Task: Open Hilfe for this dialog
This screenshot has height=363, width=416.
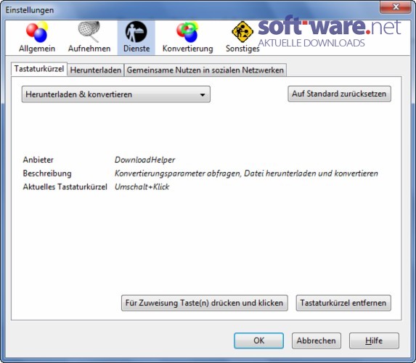Action: pyautogui.click(x=374, y=340)
